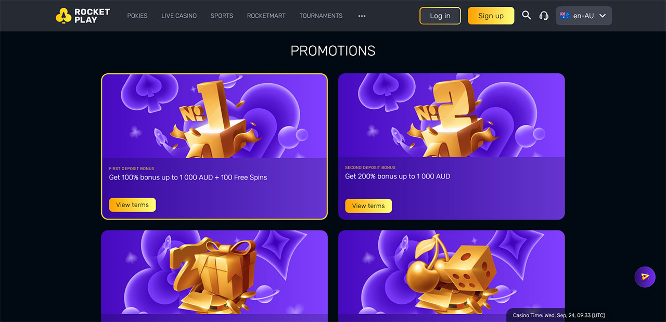This screenshot has height=322, width=666.
Task: Go to Live Casino section
Action: pos(179,16)
